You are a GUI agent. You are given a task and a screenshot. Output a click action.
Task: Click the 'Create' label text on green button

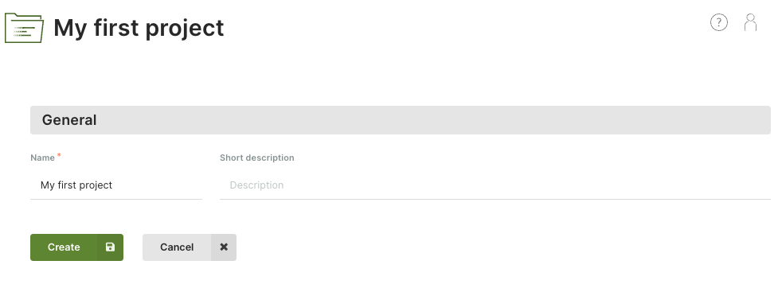tap(64, 247)
